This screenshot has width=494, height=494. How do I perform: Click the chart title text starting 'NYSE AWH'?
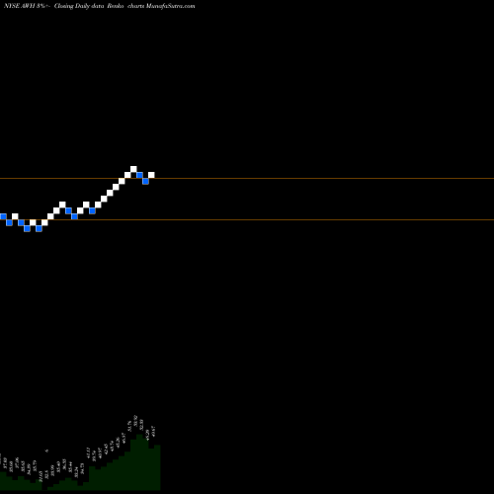(x=99, y=6)
